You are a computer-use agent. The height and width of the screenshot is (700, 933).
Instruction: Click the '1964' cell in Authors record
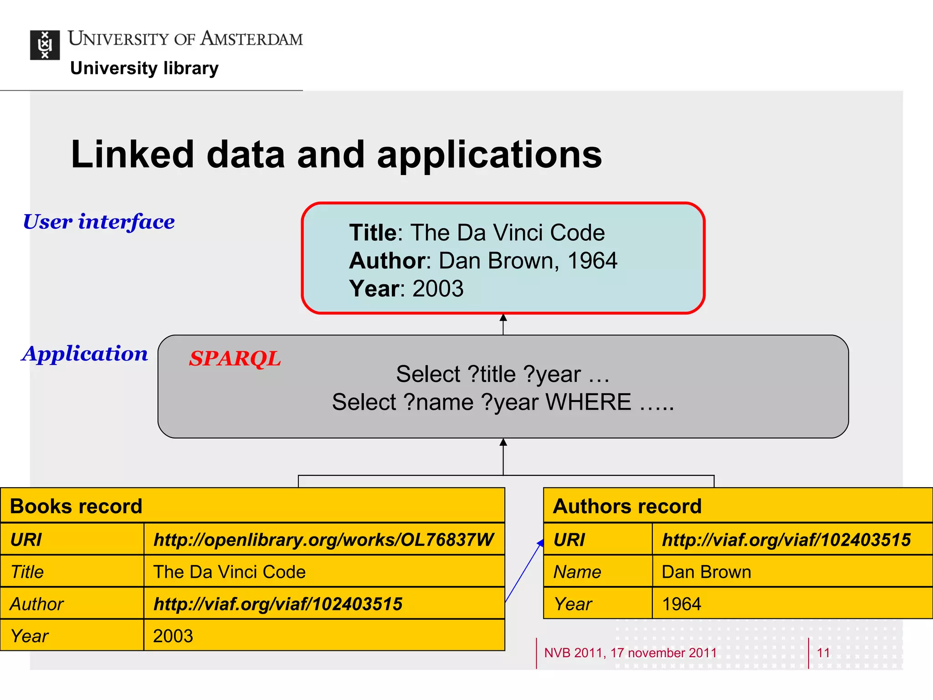(x=793, y=603)
